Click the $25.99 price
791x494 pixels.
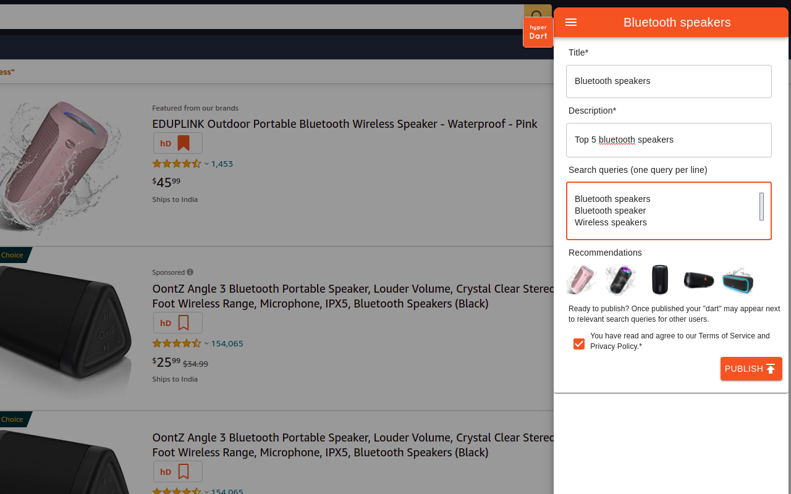coord(166,362)
